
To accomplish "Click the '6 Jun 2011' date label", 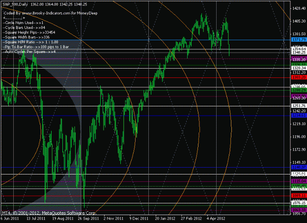I will coord(10,218).
